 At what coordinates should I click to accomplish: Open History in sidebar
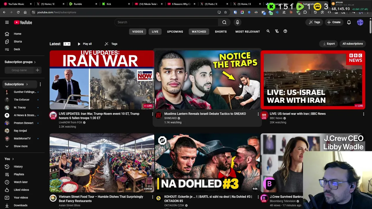[18, 167]
